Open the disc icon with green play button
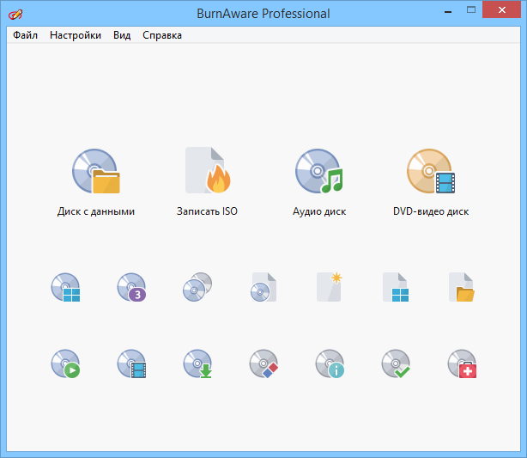This screenshot has width=527, height=458. click(65, 364)
